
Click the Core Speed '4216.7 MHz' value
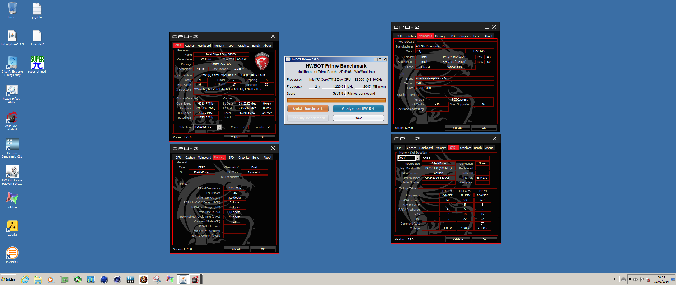(x=206, y=104)
